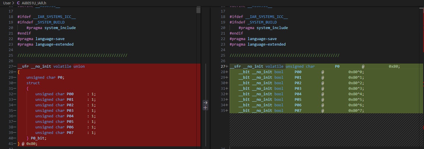
Task: Click '_SYSTEM_BUILD' in the original pane
Action: click(50, 22)
